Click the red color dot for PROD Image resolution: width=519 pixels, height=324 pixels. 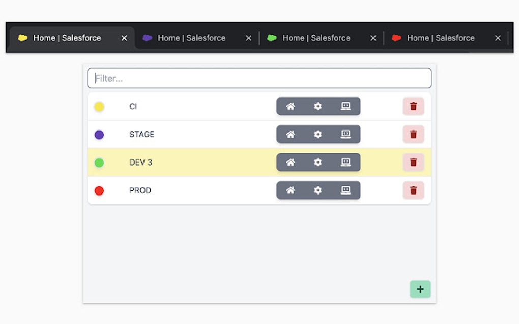(x=99, y=190)
